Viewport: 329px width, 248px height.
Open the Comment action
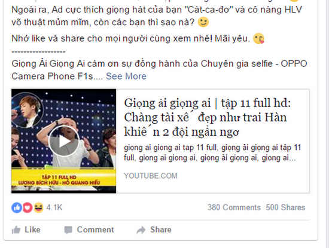[89, 229]
